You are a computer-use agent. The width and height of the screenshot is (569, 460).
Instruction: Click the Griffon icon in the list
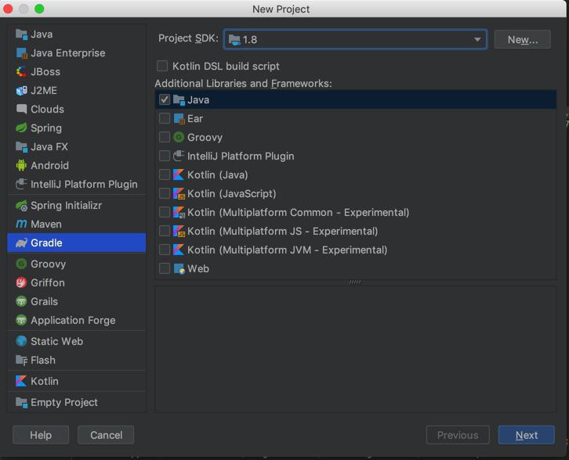22,282
